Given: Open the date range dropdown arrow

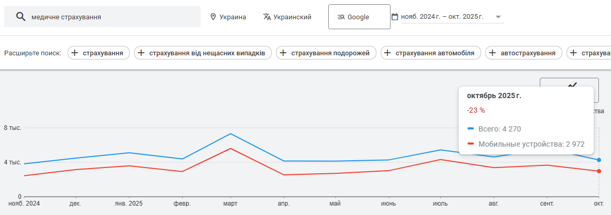Looking at the screenshot, I should pos(498,17).
